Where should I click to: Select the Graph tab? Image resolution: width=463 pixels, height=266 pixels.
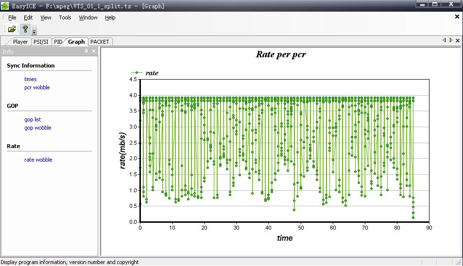pos(76,42)
